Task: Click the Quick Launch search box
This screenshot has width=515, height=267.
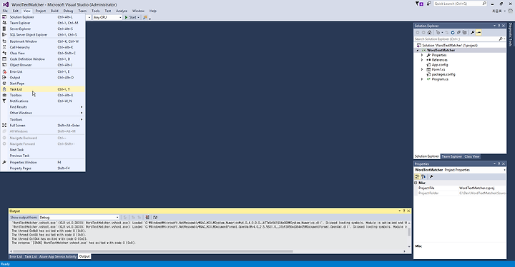Action: tap(460, 4)
